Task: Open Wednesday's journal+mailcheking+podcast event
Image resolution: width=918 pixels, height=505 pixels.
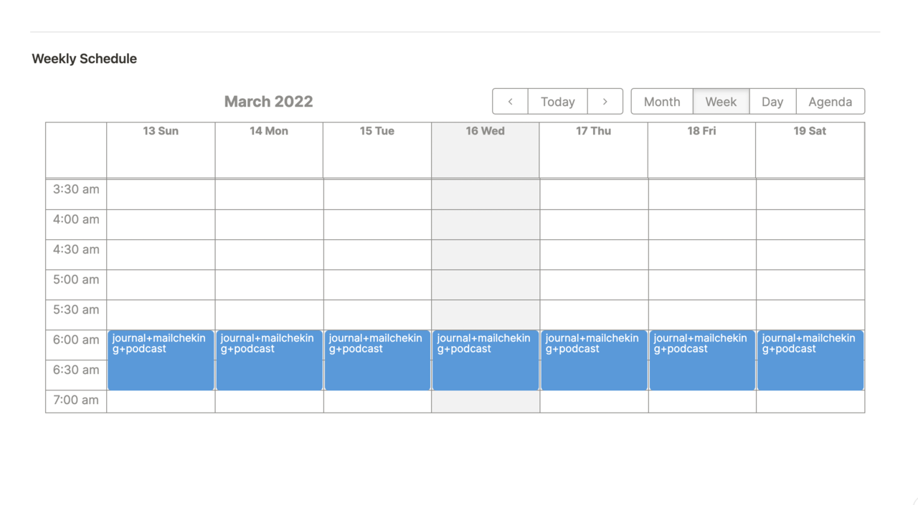Action: point(486,360)
